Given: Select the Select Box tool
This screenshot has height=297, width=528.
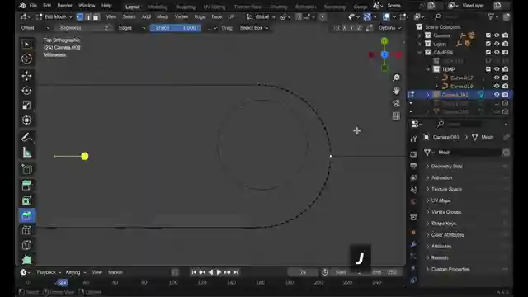Looking at the screenshot, I should (x=26, y=44).
